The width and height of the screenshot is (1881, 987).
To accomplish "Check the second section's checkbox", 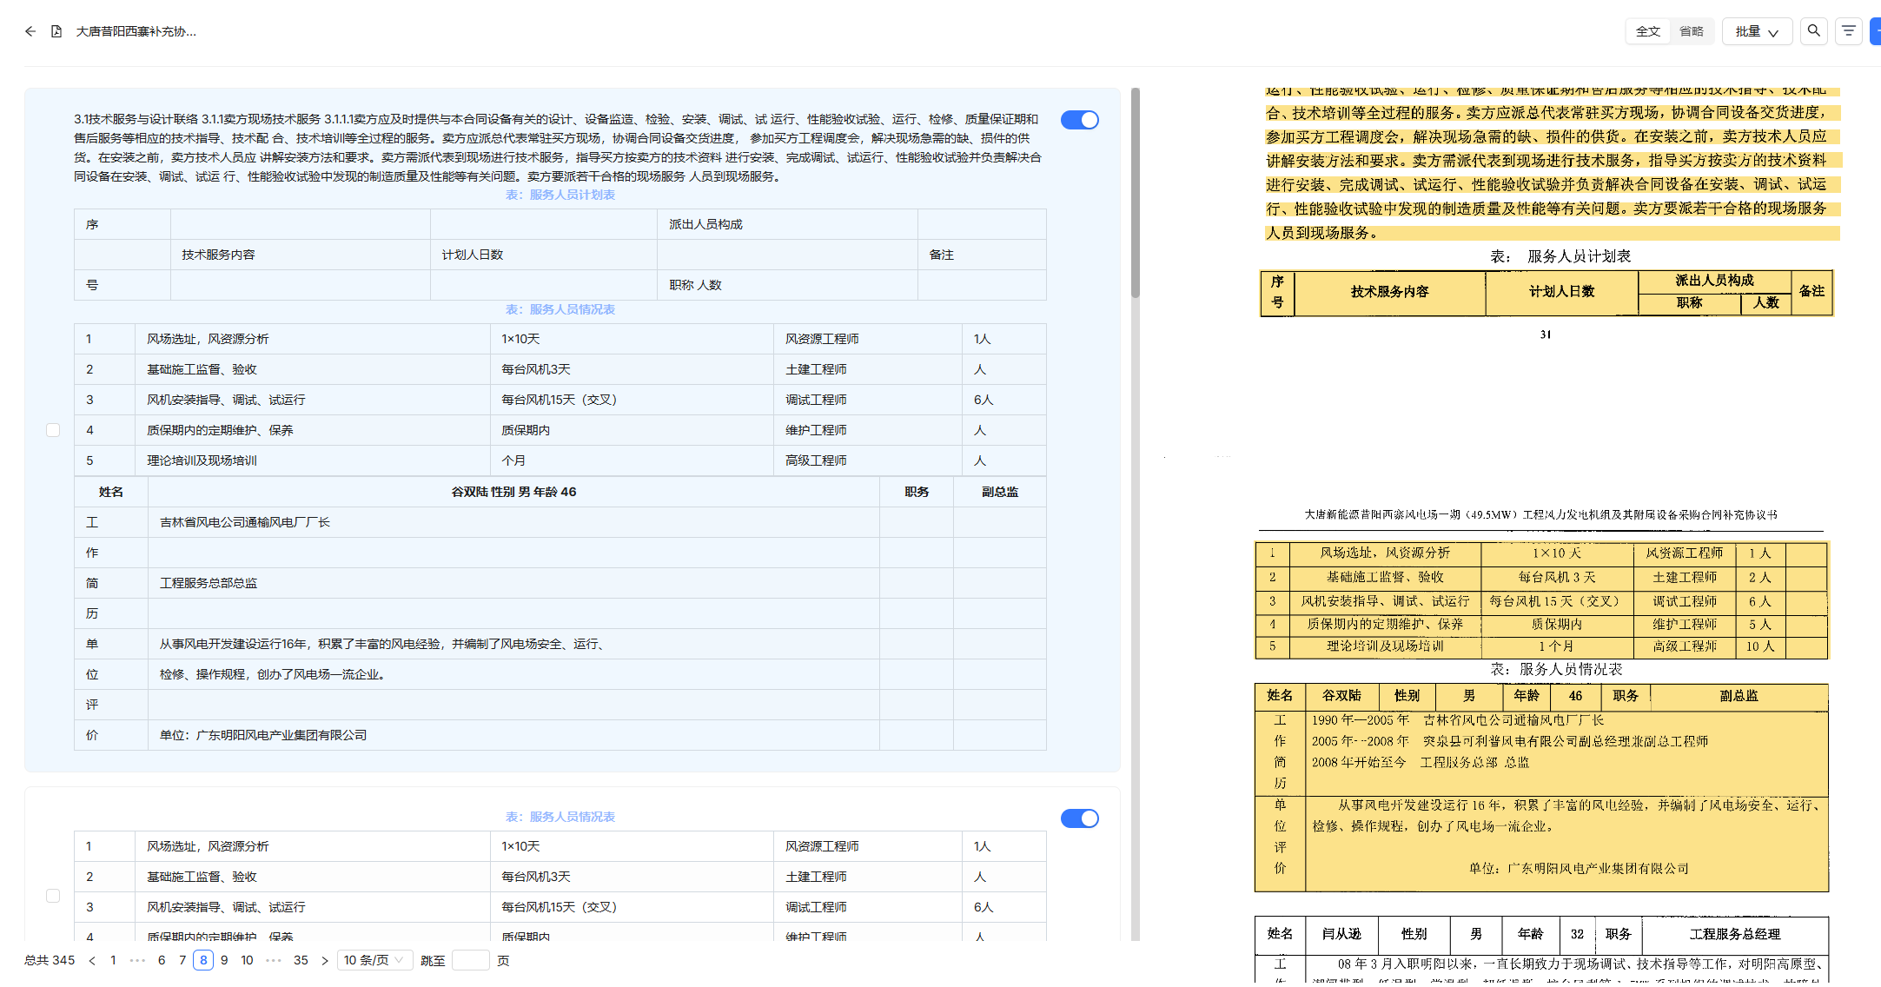I will click(53, 896).
